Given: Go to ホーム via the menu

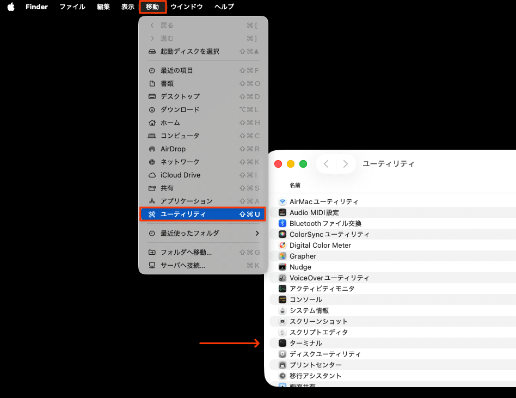Looking at the screenshot, I should (x=204, y=123).
